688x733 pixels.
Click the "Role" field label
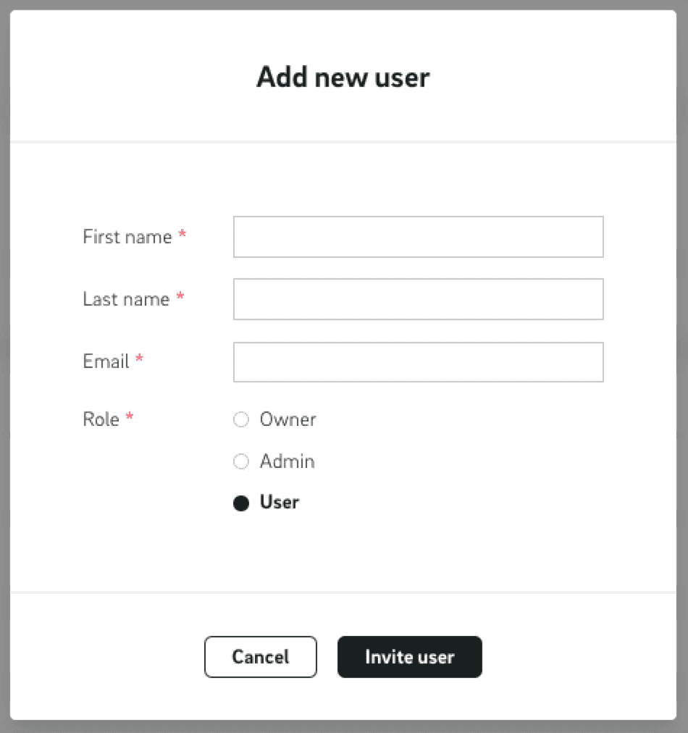point(101,419)
